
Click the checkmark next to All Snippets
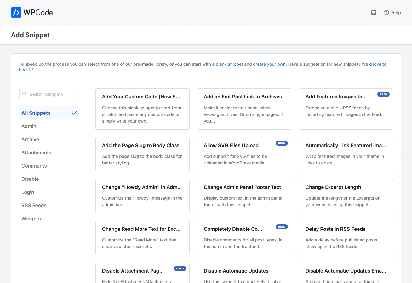pyautogui.click(x=74, y=113)
